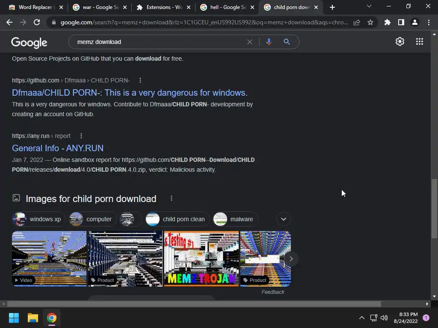Click the vertical page scrollbar thumb
The width and height of the screenshot is (438, 328).
[x=434, y=208]
